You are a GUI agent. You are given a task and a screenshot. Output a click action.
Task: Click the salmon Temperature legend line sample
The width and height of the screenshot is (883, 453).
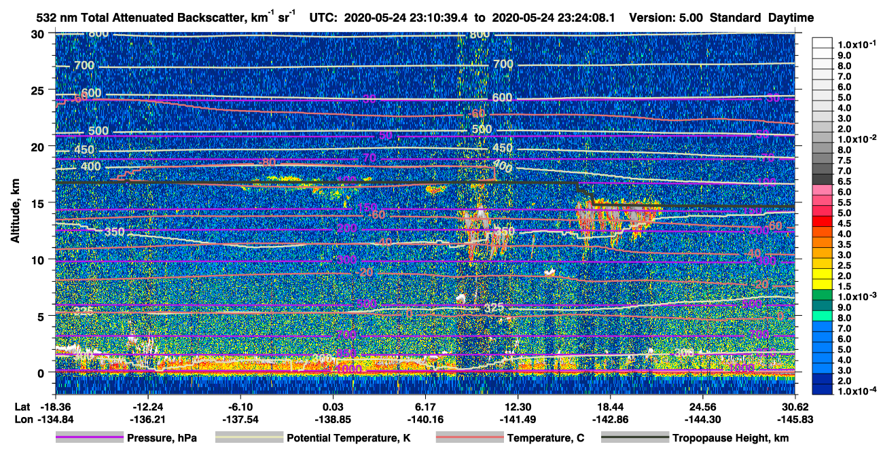click(469, 438)
